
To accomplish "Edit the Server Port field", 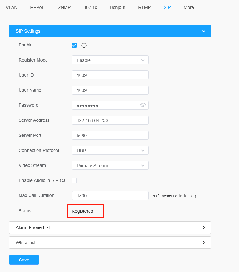I will pos(110,135).
